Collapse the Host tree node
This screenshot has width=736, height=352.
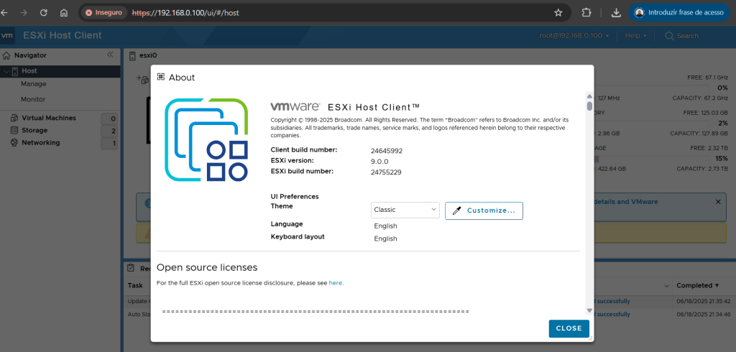6,71
